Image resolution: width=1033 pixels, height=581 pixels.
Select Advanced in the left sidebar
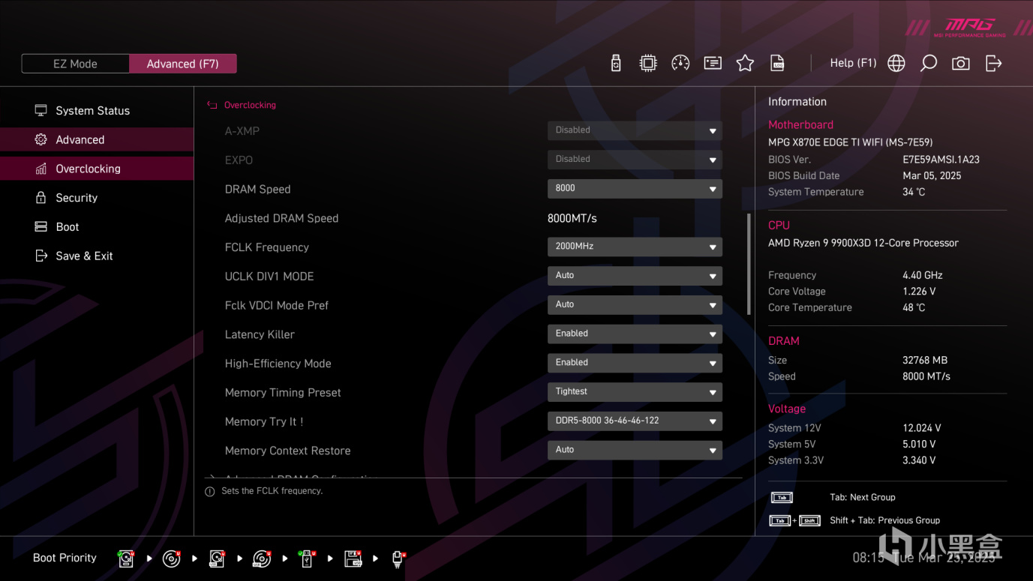pos(97,140)
